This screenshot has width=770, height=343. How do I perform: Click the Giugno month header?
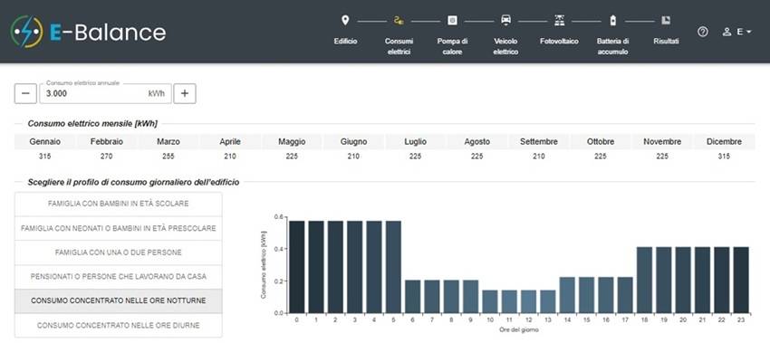(x=353, y=142)
